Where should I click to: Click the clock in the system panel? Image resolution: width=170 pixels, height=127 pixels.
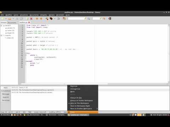(160, 115)
